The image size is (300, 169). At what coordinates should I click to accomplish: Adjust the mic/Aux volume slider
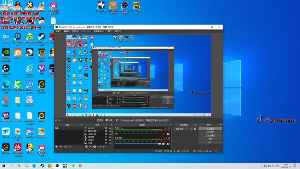[138, 134]
